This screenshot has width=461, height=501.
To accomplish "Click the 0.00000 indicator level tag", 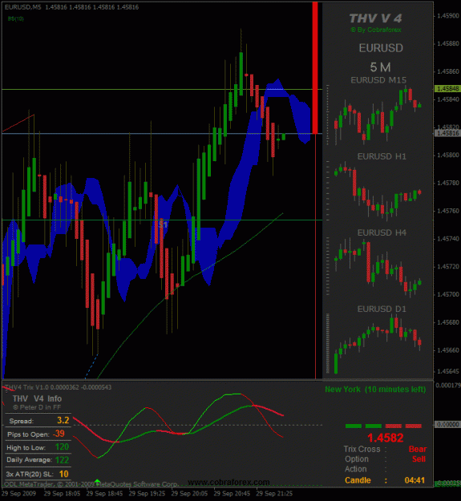I will pos(447,424).
